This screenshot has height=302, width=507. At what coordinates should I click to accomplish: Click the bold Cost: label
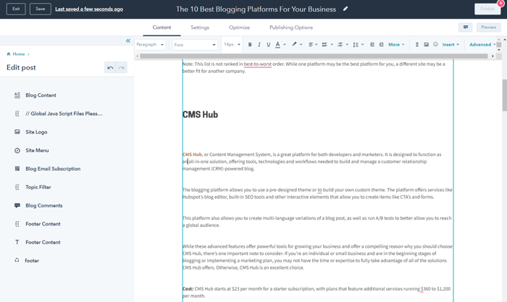(188, 289)
